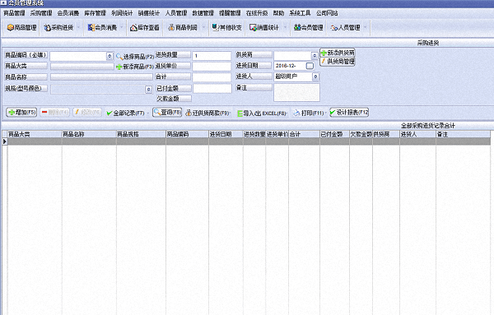Click the 欠款金额 column header
Screen dimensions: 494x315
[361, 134]
